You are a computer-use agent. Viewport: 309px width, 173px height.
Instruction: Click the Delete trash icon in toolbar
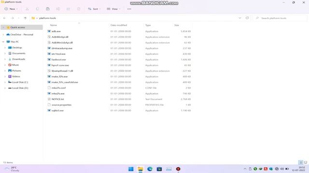coord(79,9)
